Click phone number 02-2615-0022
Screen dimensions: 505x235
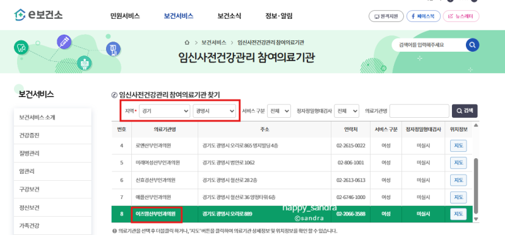click(351, 146)
